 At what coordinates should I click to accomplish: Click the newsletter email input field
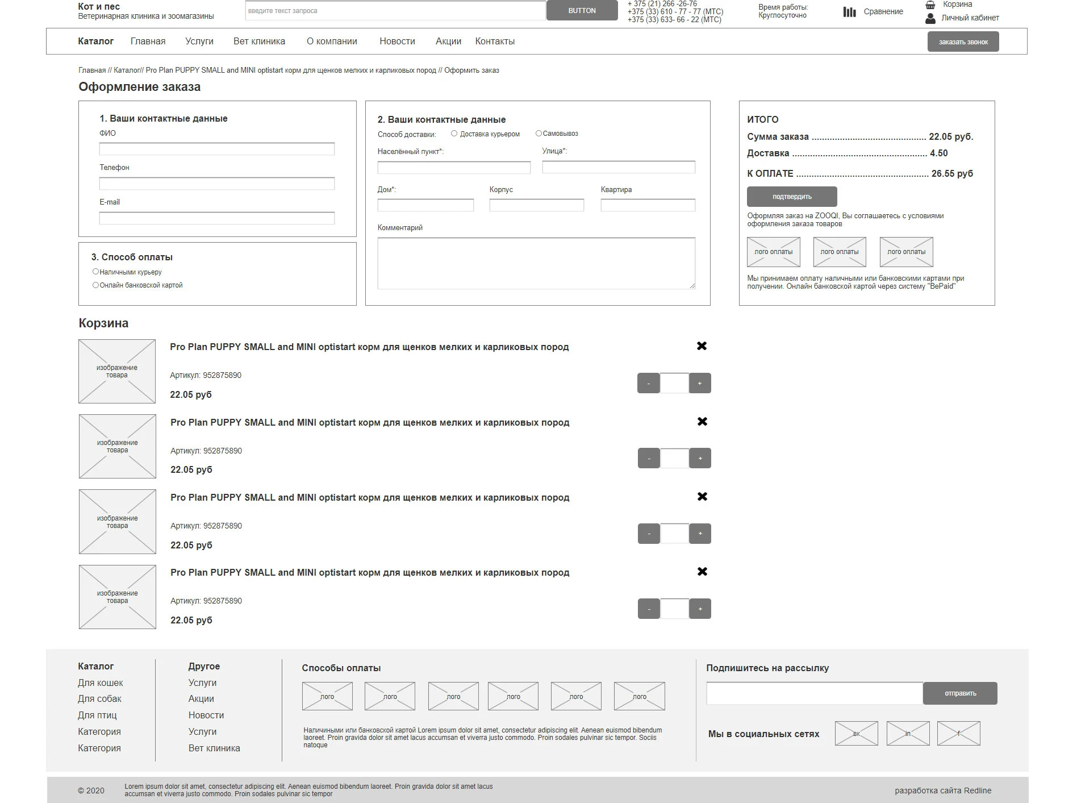[x=815, y=693]
